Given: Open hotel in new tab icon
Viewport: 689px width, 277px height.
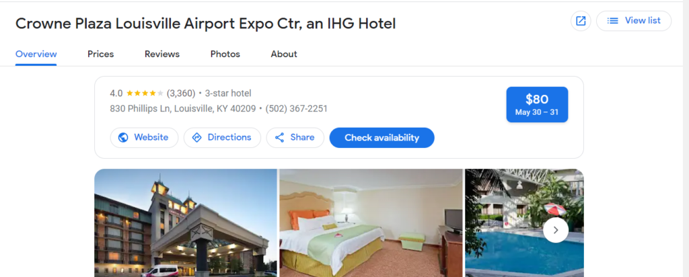Looking at the screenshot, I should (x=581, y=21).
